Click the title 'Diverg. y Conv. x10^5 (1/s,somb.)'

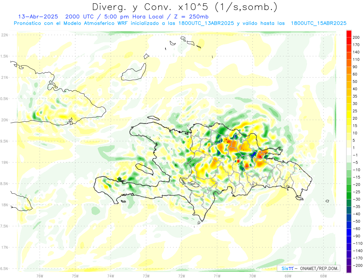click(185, 7)
